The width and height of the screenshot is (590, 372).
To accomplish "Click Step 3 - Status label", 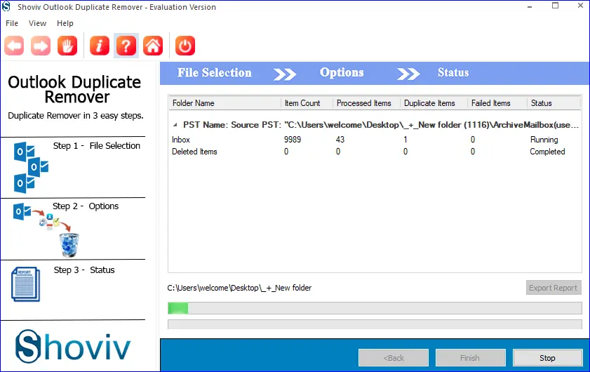I will point(84,270).
